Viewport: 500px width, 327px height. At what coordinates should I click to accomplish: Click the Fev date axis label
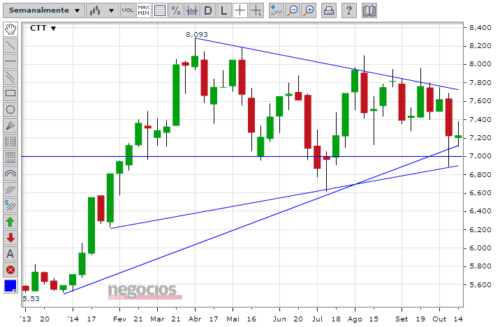coord(120,319)
